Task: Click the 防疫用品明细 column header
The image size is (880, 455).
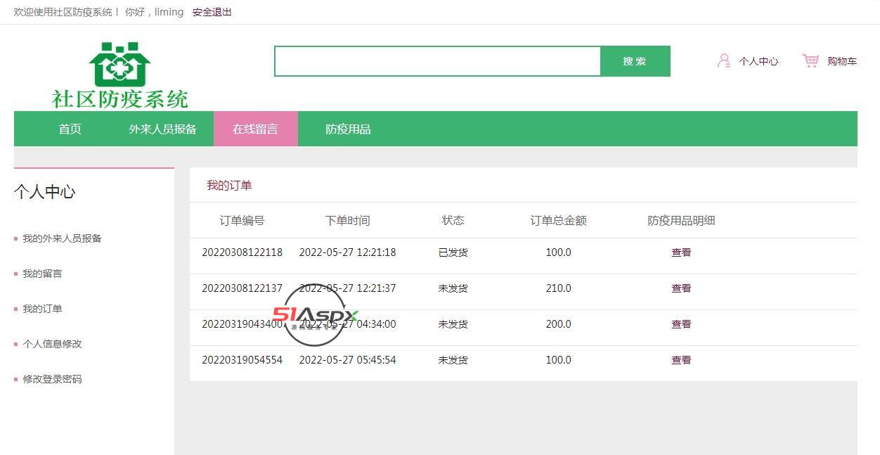Action: [681, 220]
